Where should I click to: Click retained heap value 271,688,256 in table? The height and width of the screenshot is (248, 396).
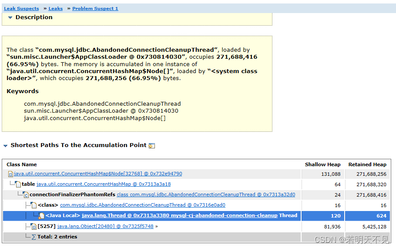click(x=371, y=174)
